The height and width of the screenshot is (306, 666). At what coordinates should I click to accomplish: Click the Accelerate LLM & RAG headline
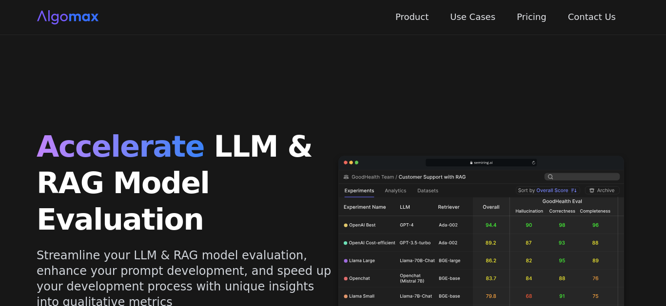[175, 183]
